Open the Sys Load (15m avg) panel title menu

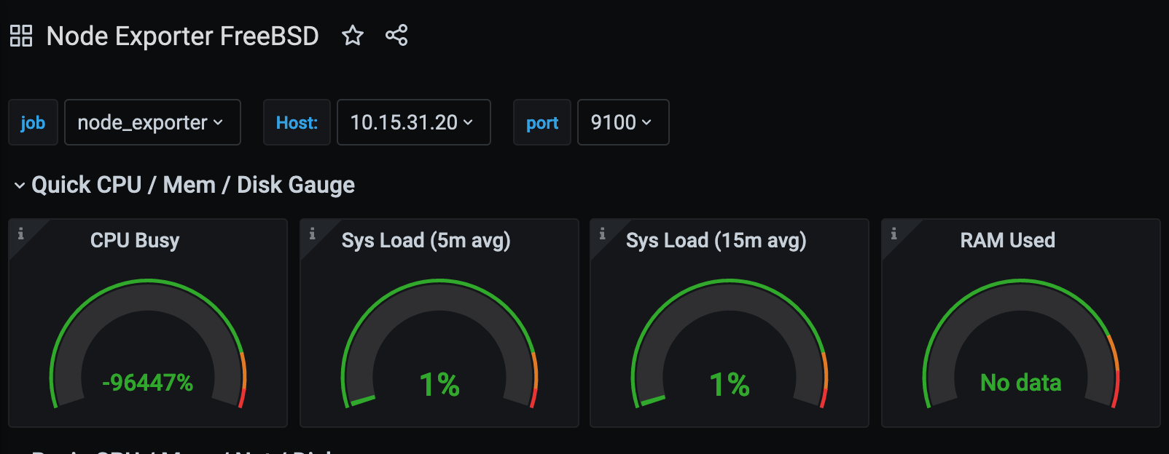click(716, 240)
